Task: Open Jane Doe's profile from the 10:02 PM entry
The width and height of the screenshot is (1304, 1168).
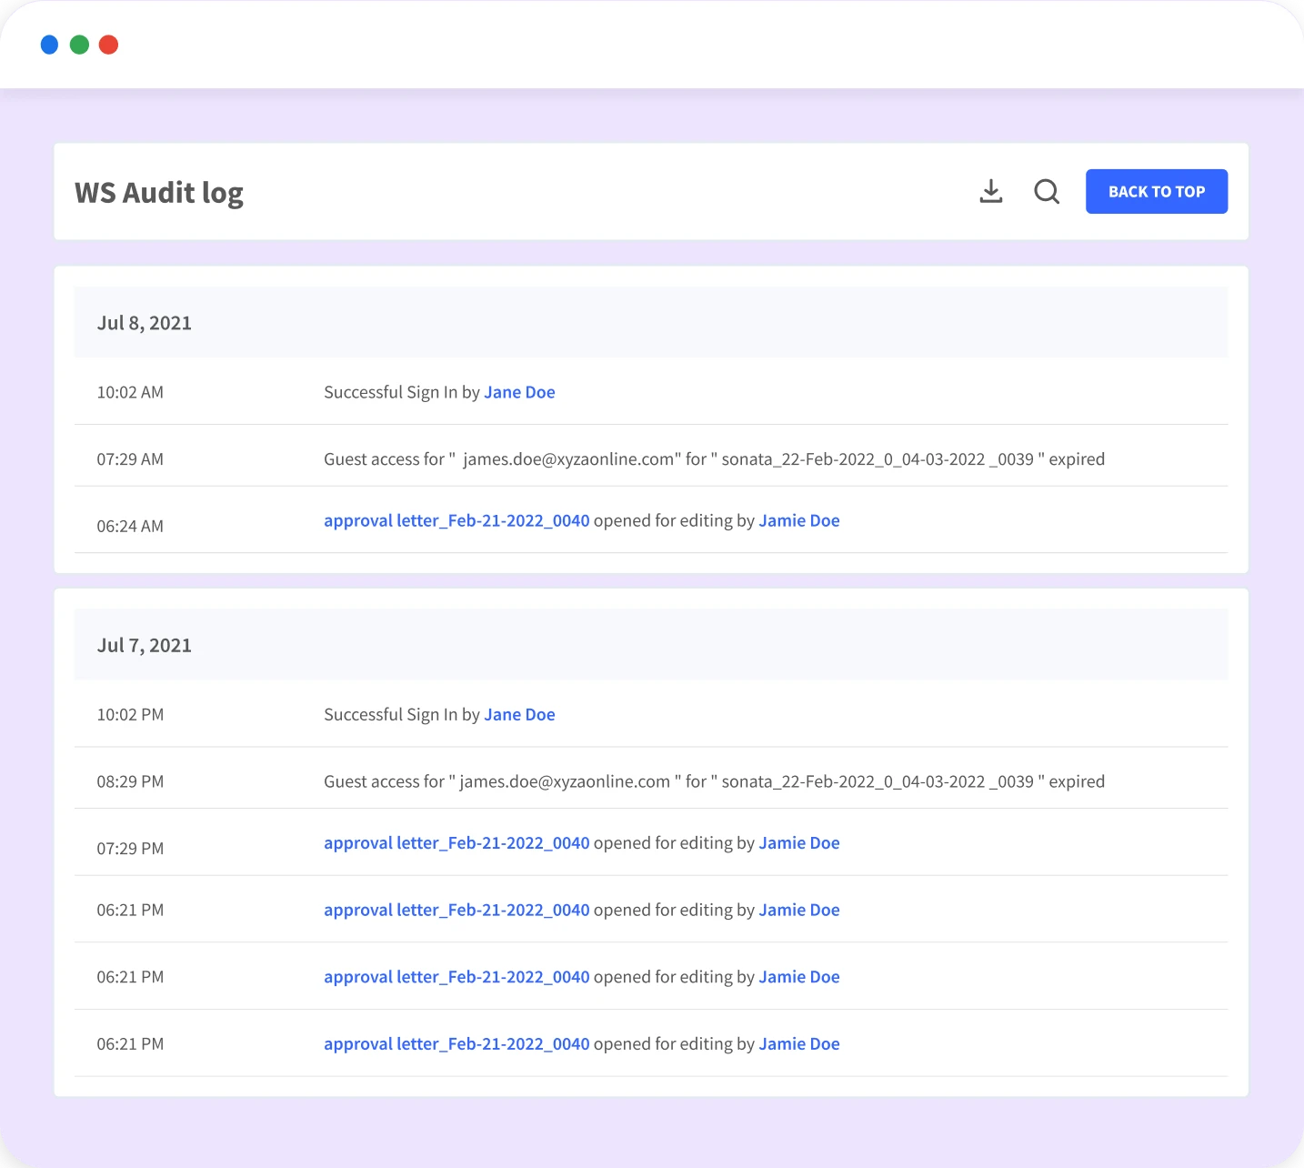Action: pos(519,714)
